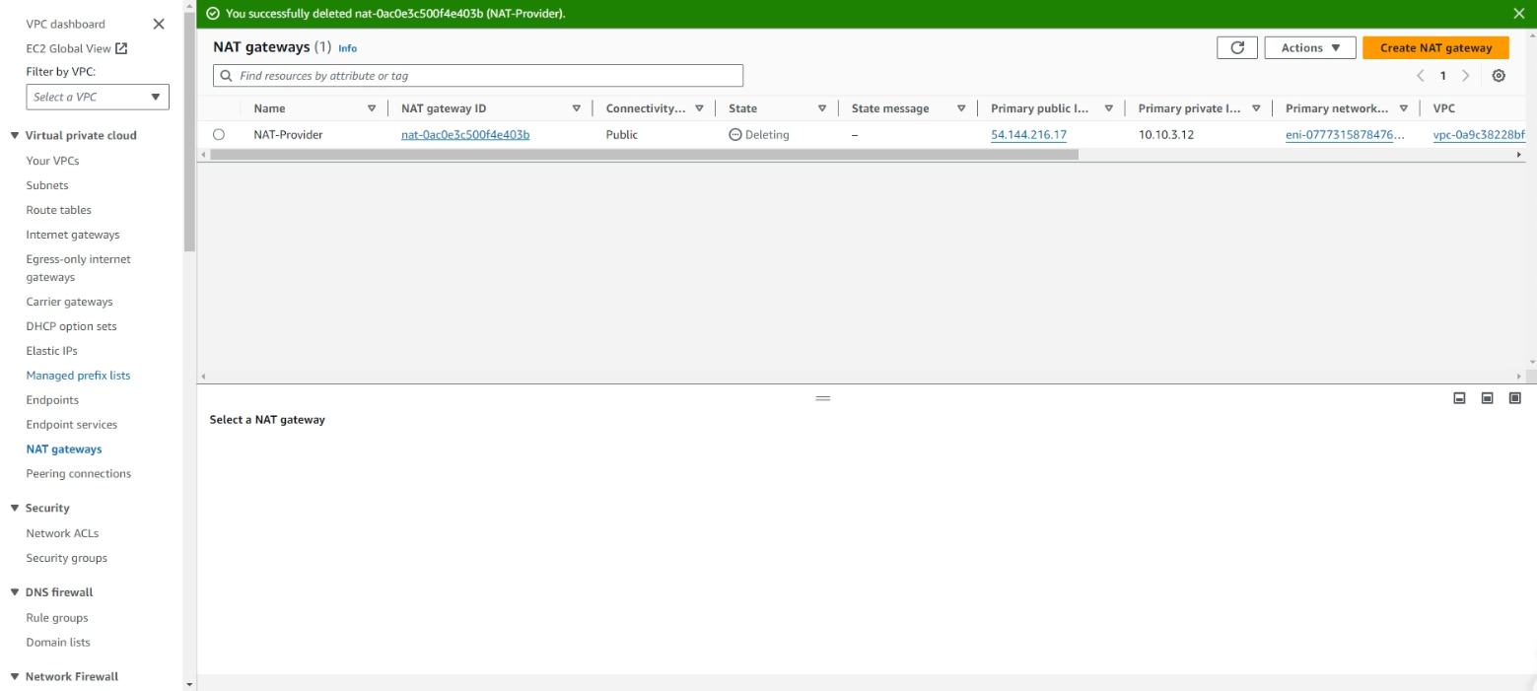Open the Actions dropdown menu
The image size is (1537, 691).
1310,47
